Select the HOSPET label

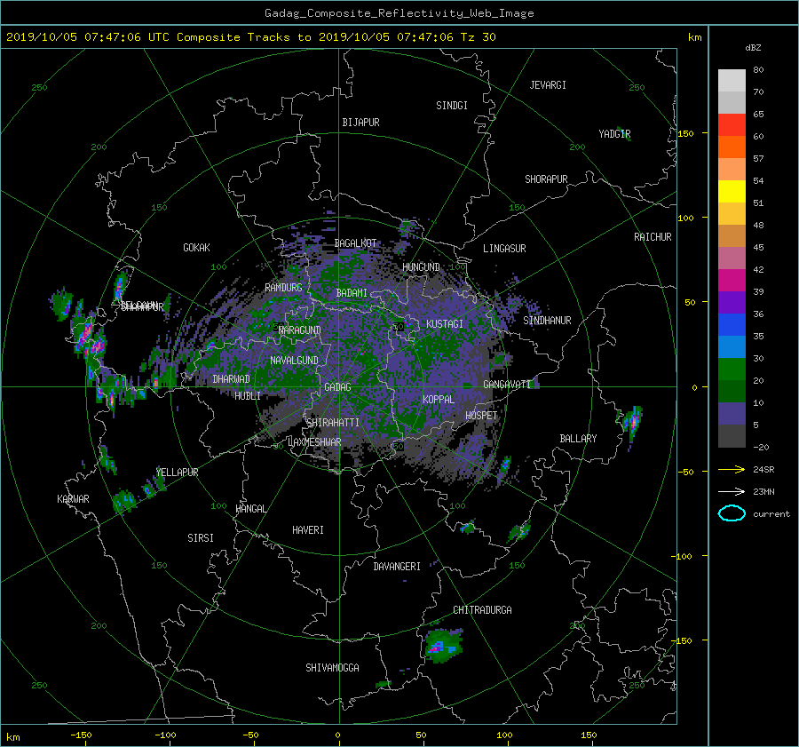[x=481, y=416]
